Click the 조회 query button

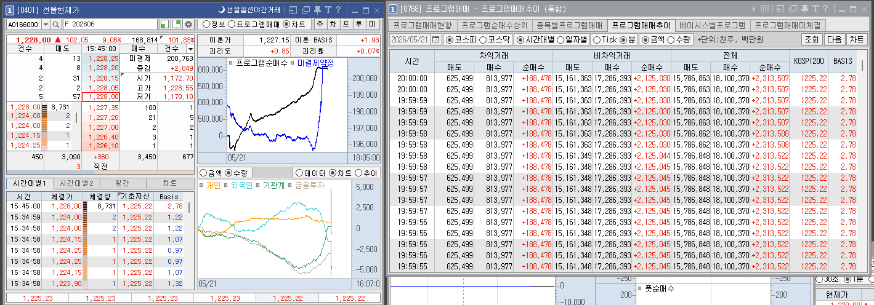coord(811,39)
